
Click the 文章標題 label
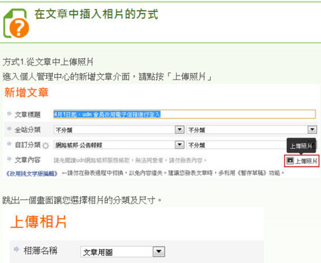click(x=27, y=114)
